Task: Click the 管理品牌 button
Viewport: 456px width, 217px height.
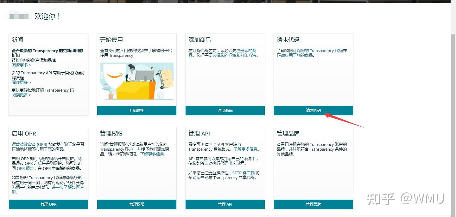Action: click(x=313, y=204)
